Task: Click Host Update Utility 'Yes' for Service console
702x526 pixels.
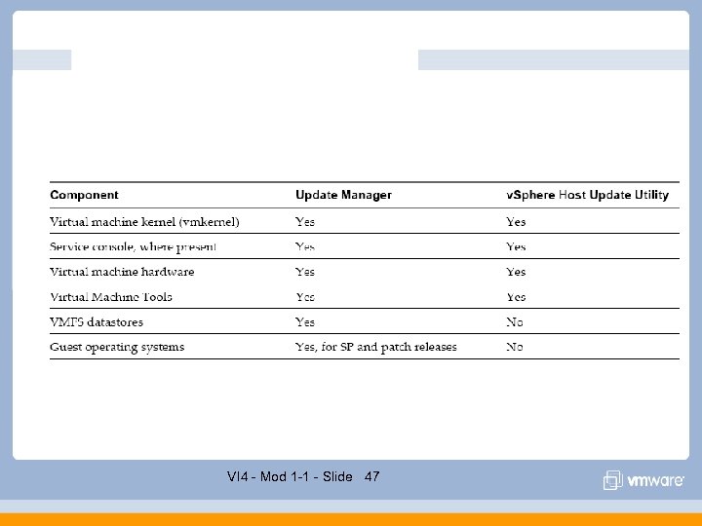Action: tap(516, 246)
